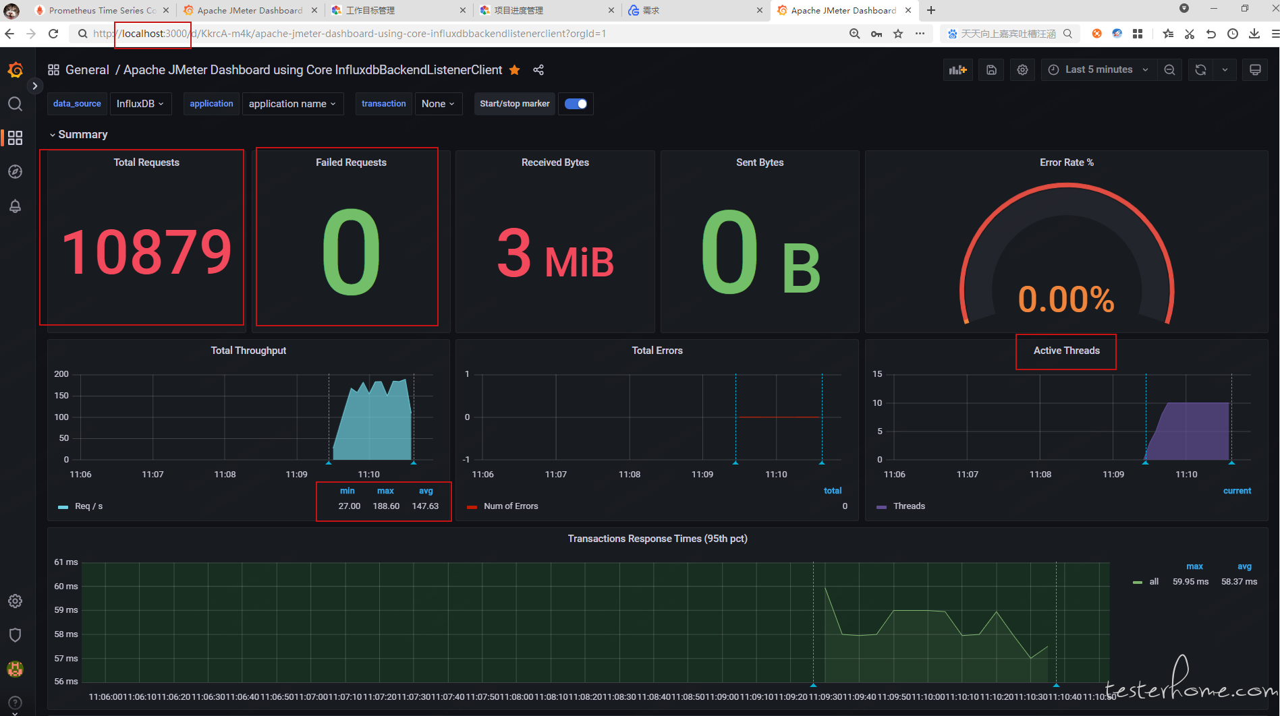Open the Grafana home logo
The height and width of the screenshot is (716, 1280).
pyautogui.click(x=15, y=69)
